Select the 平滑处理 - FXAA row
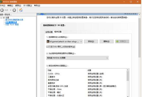 coord(86,89)
